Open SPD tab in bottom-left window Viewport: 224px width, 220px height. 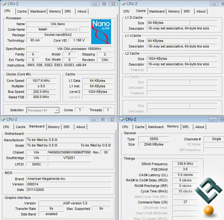(66, 127)
